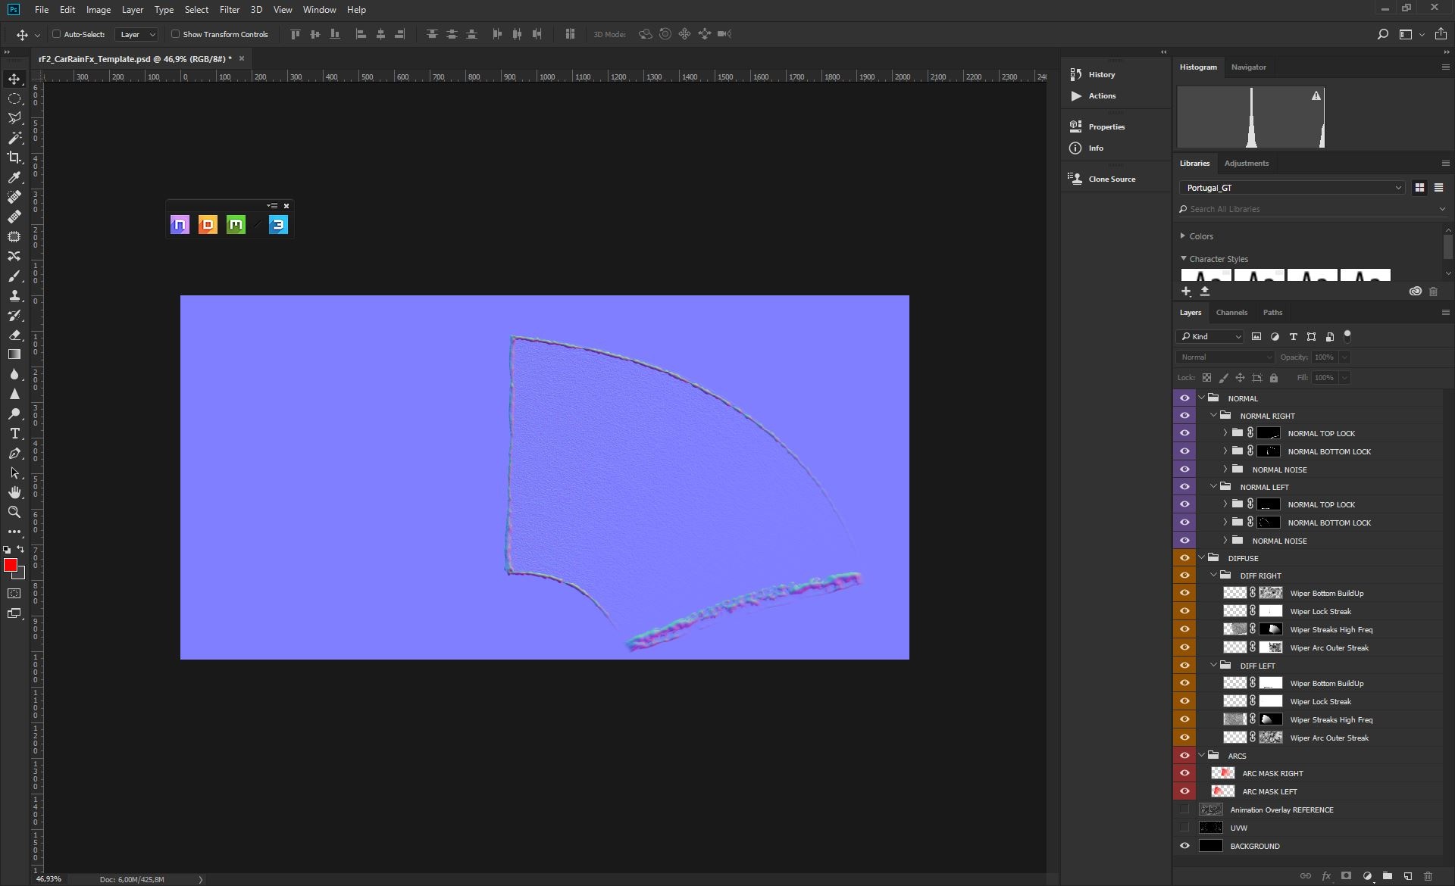Select the Eraser tool

pos(14,335)
